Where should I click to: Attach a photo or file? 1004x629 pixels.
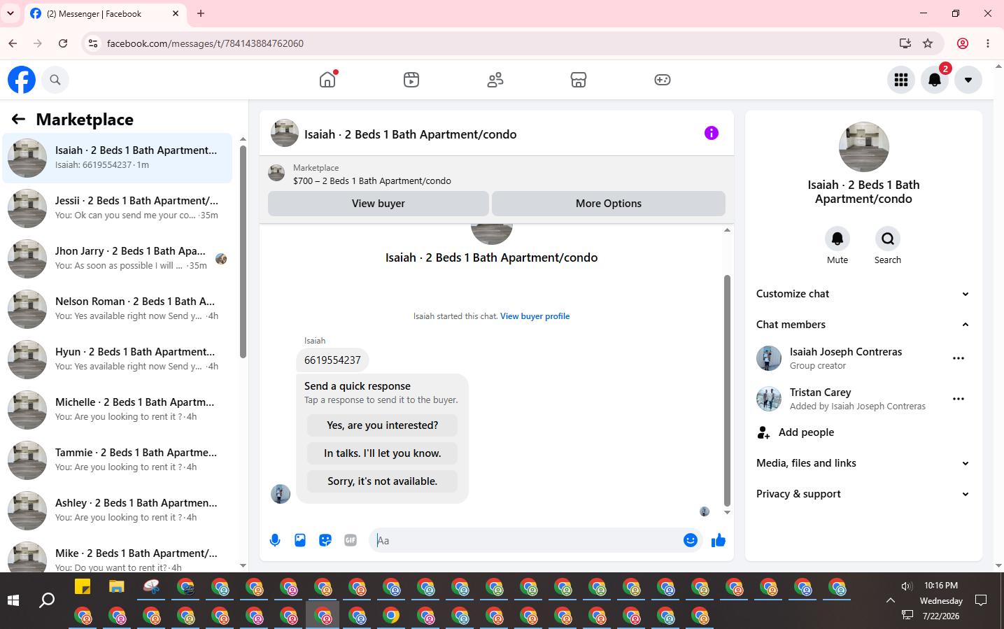click(x=300, y=540)
